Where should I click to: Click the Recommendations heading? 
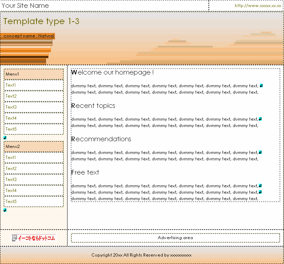click(x=101, y=139)
